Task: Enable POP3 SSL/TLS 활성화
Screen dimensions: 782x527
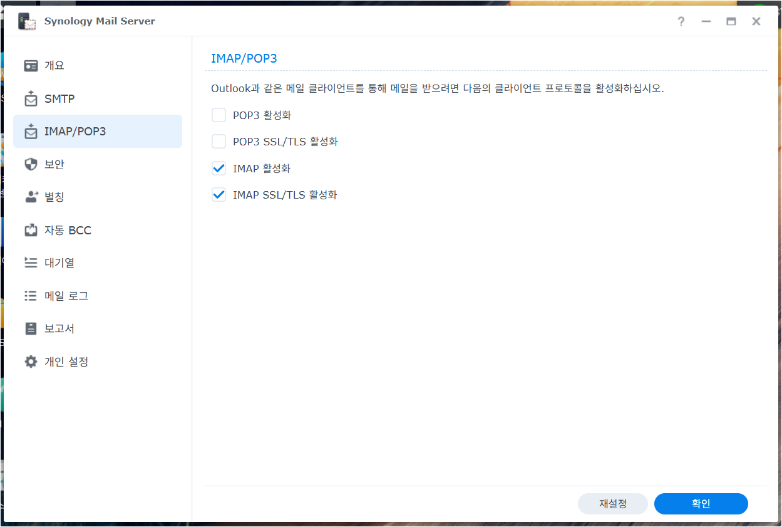Action: tap(219, 141)
